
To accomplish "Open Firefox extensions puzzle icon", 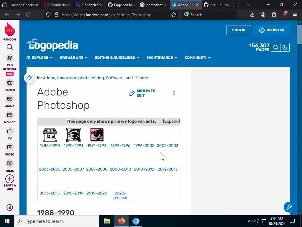I will point(274,15).
